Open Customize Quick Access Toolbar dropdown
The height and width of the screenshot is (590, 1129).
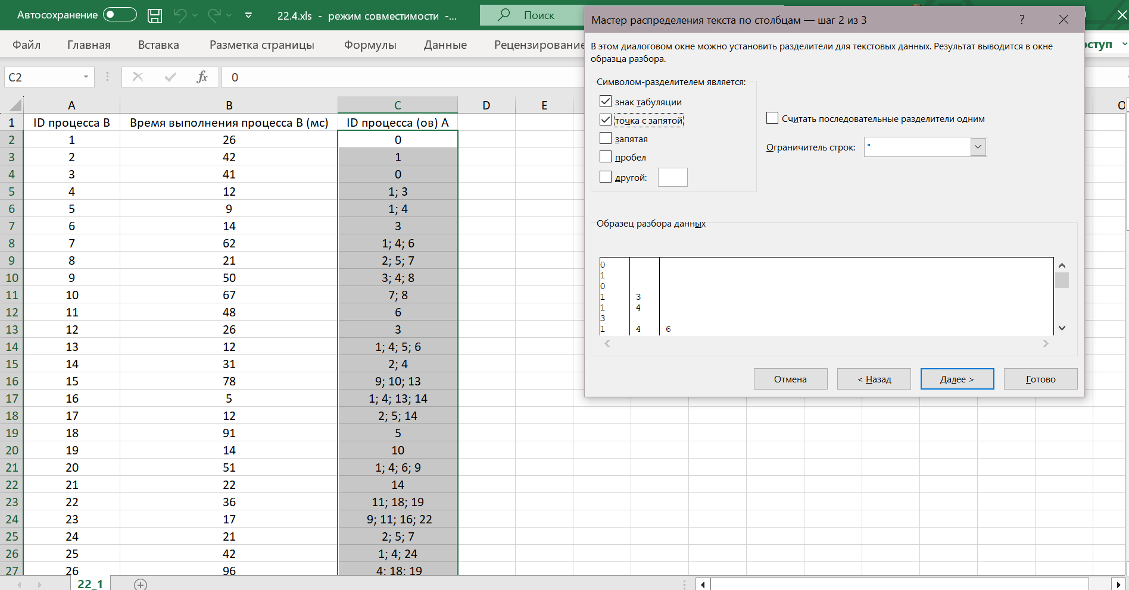(x=248, y=15)
